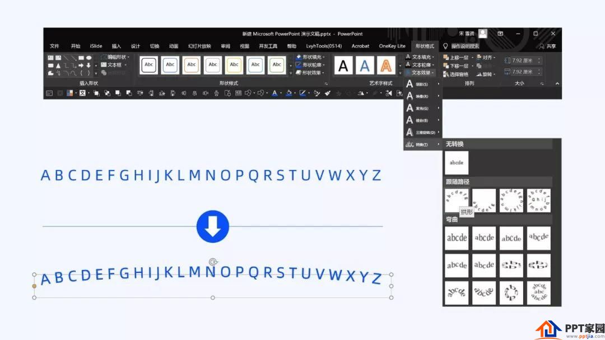
Task: Pick the chevron-up warp style, top row, last
Action: pos(539,238)
